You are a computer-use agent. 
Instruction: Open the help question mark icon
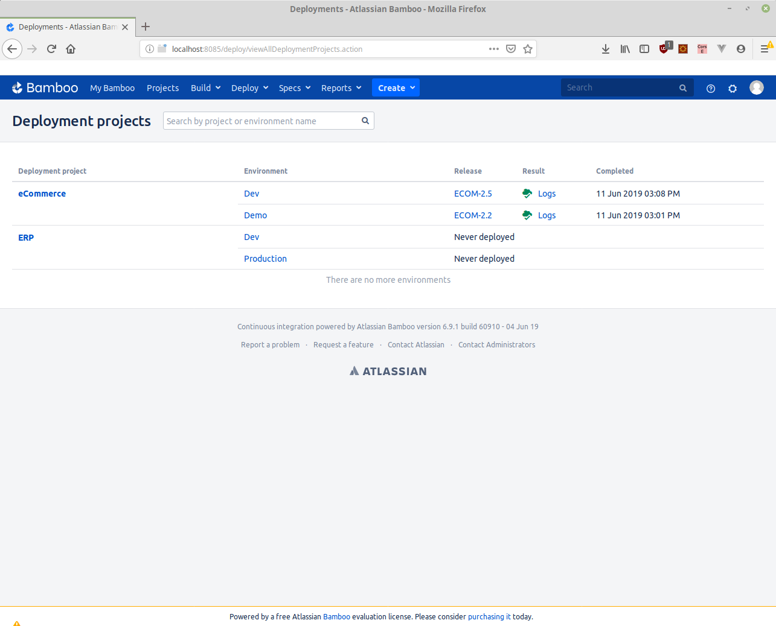click(711, 89)
